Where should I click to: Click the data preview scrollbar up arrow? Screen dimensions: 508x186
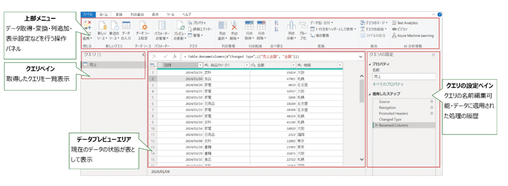[362, 76]
